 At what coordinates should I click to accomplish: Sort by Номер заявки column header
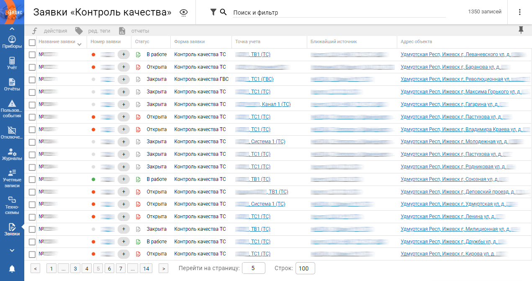pos(105,42)
